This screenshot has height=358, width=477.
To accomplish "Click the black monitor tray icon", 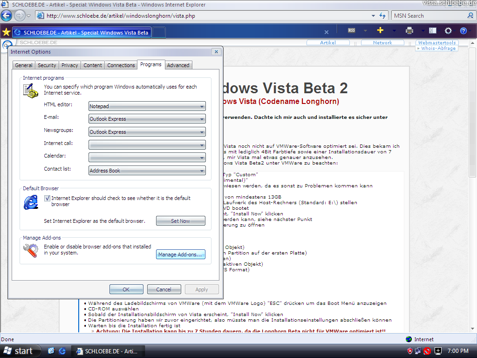I will (x=438, y=351).
